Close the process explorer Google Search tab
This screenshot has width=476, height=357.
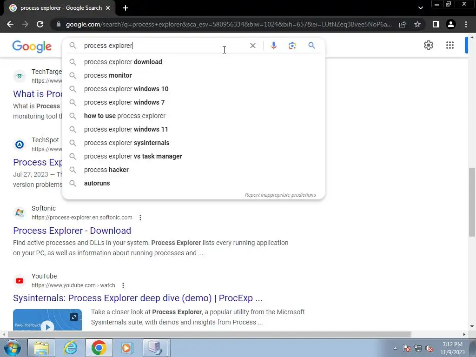pyautogui.click(x=108, y=8)
